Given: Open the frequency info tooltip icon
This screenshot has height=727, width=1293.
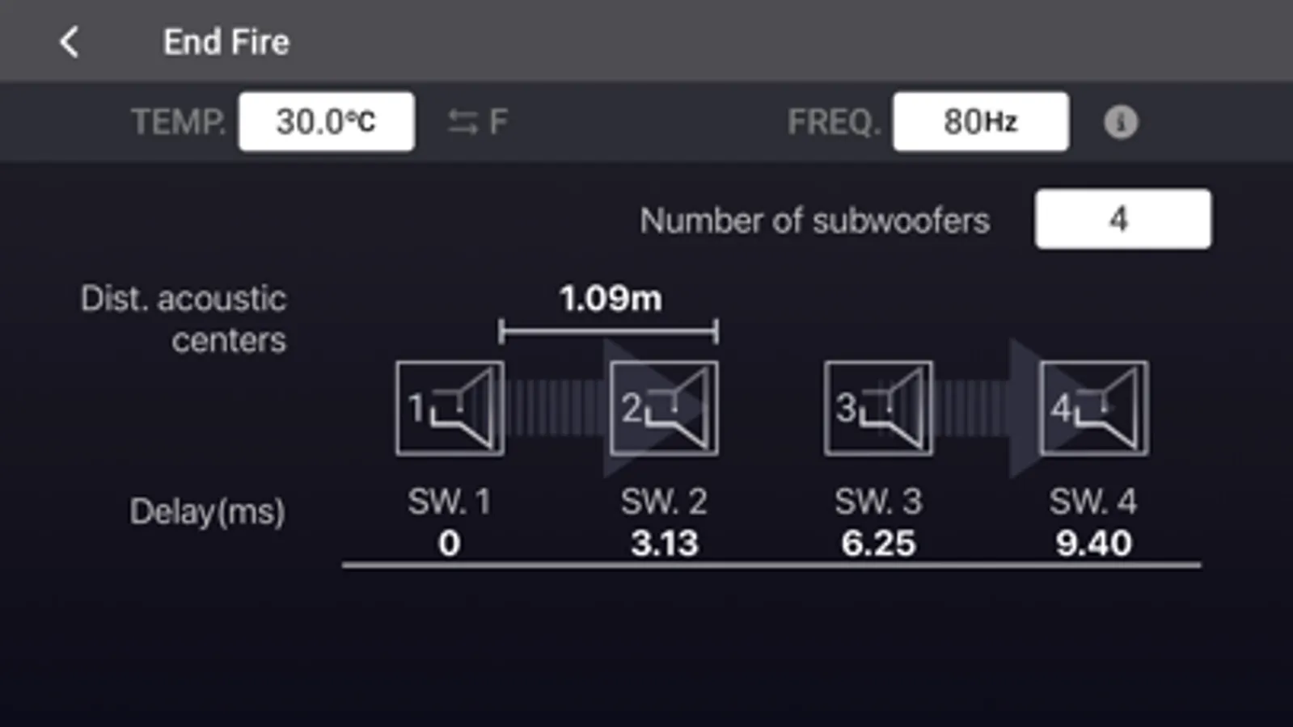Looking at the screenshot, I should tap(1121, 122).
